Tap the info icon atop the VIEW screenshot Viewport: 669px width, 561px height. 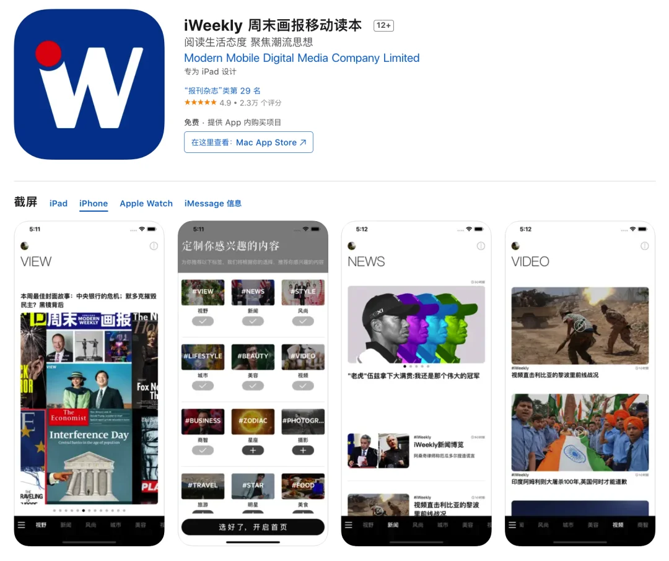tap(154, 246)
